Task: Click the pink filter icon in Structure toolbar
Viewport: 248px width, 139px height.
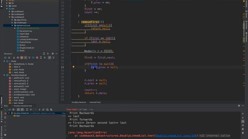Action: point(37,58)
